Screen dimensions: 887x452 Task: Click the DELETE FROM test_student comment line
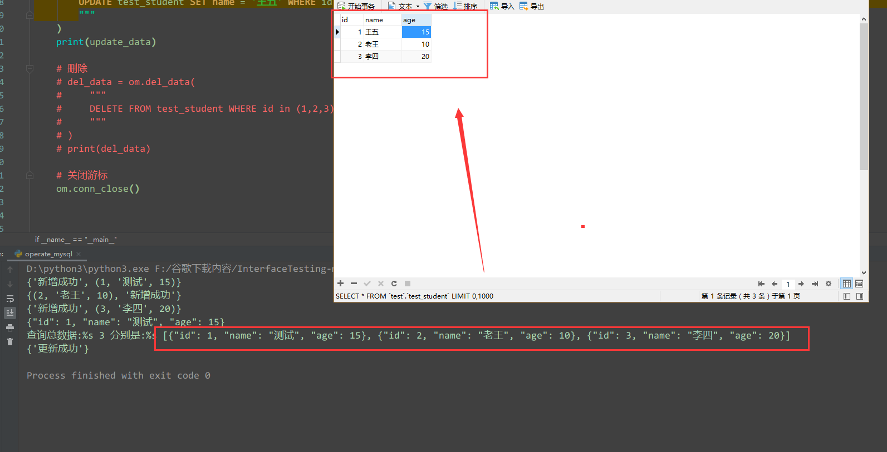point(195,109)
